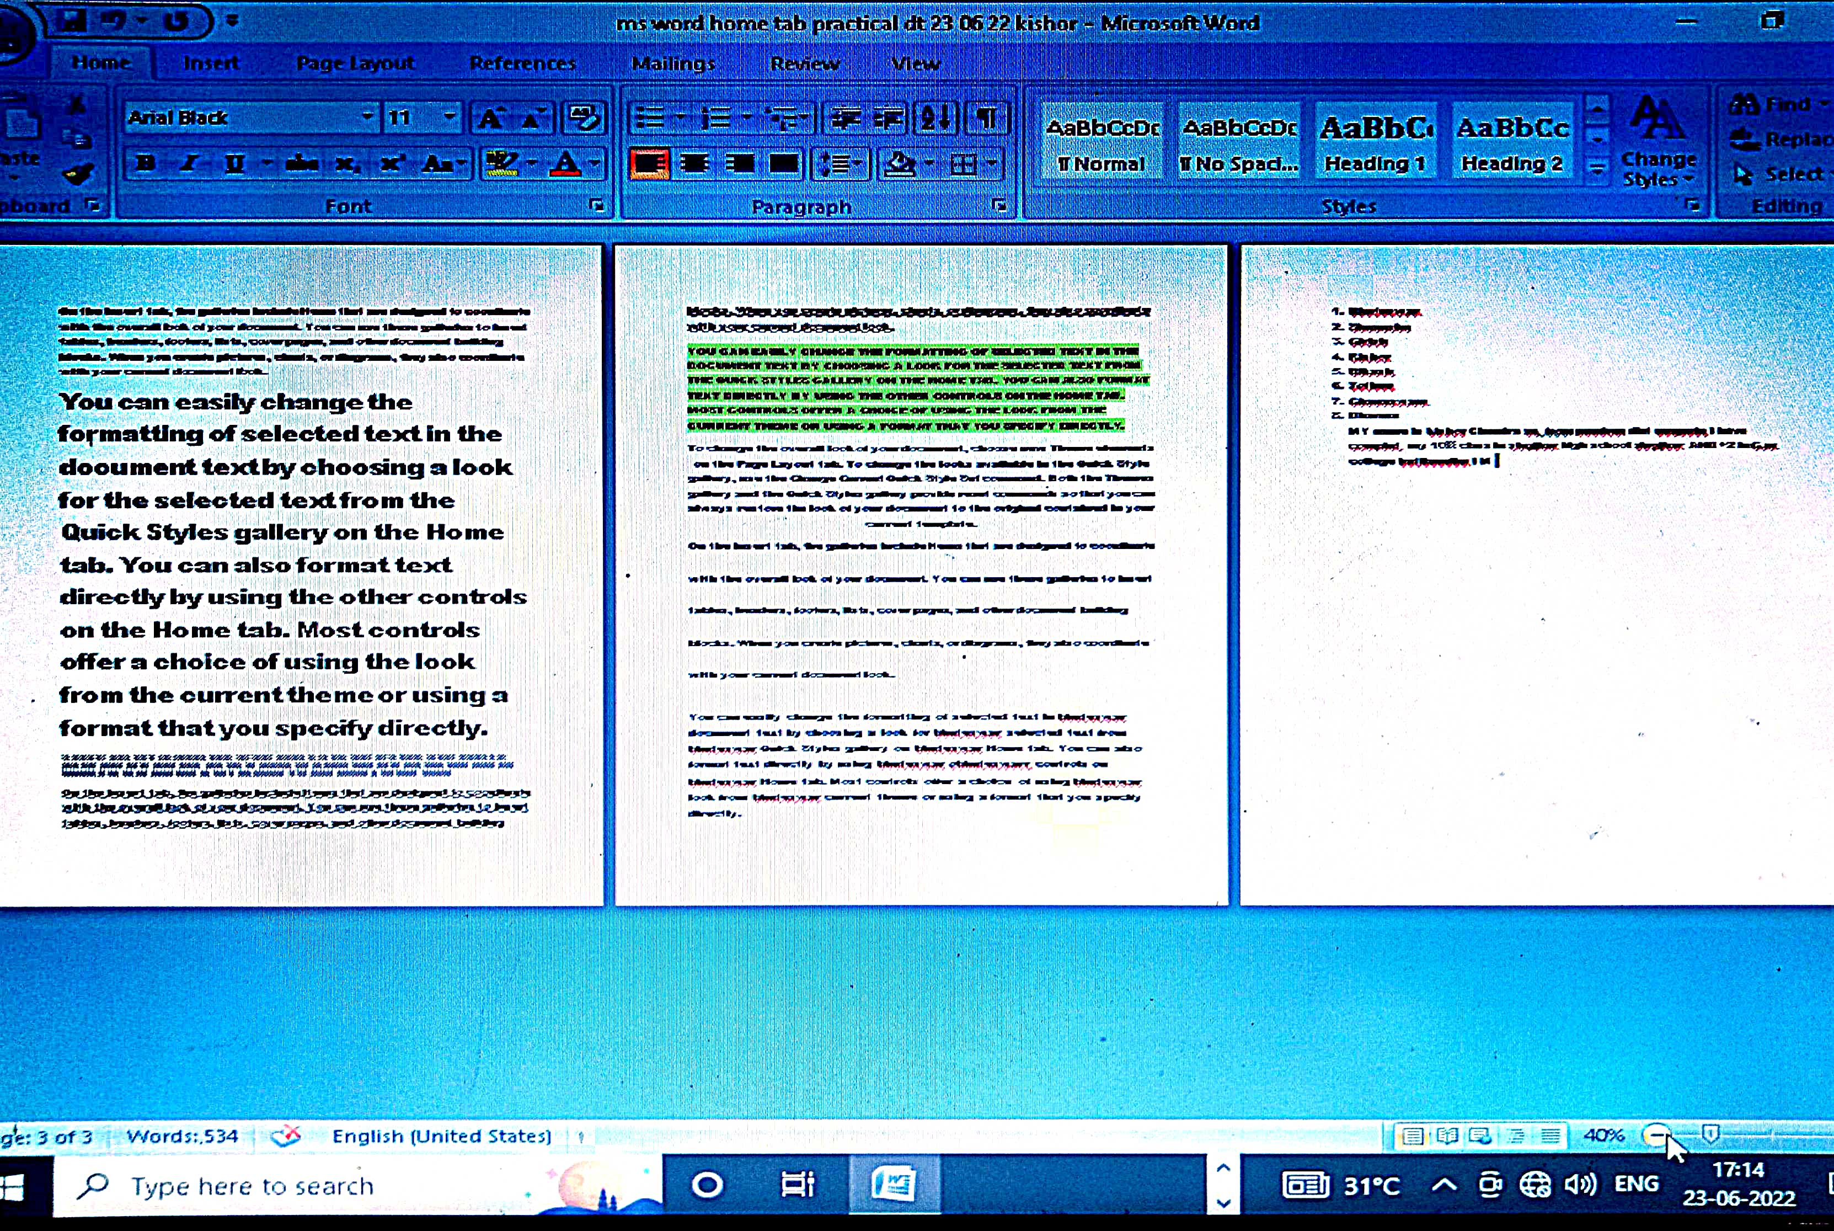This screenshot has width=1834, height=1231.
Task: Click the Grow Font icon
Action: [491, 119]
